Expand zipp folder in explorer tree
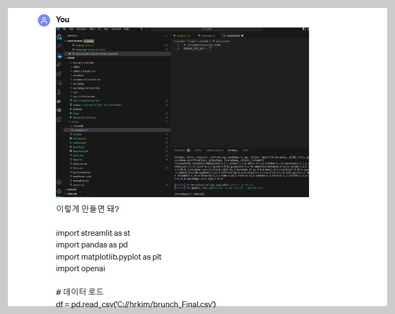 [x=75, y=92]
